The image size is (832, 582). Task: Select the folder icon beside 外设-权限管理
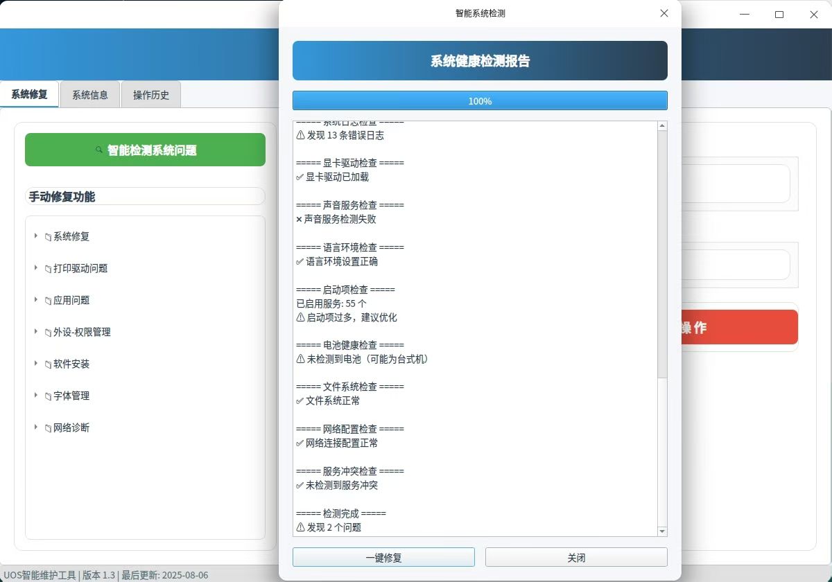click(48, 333)
